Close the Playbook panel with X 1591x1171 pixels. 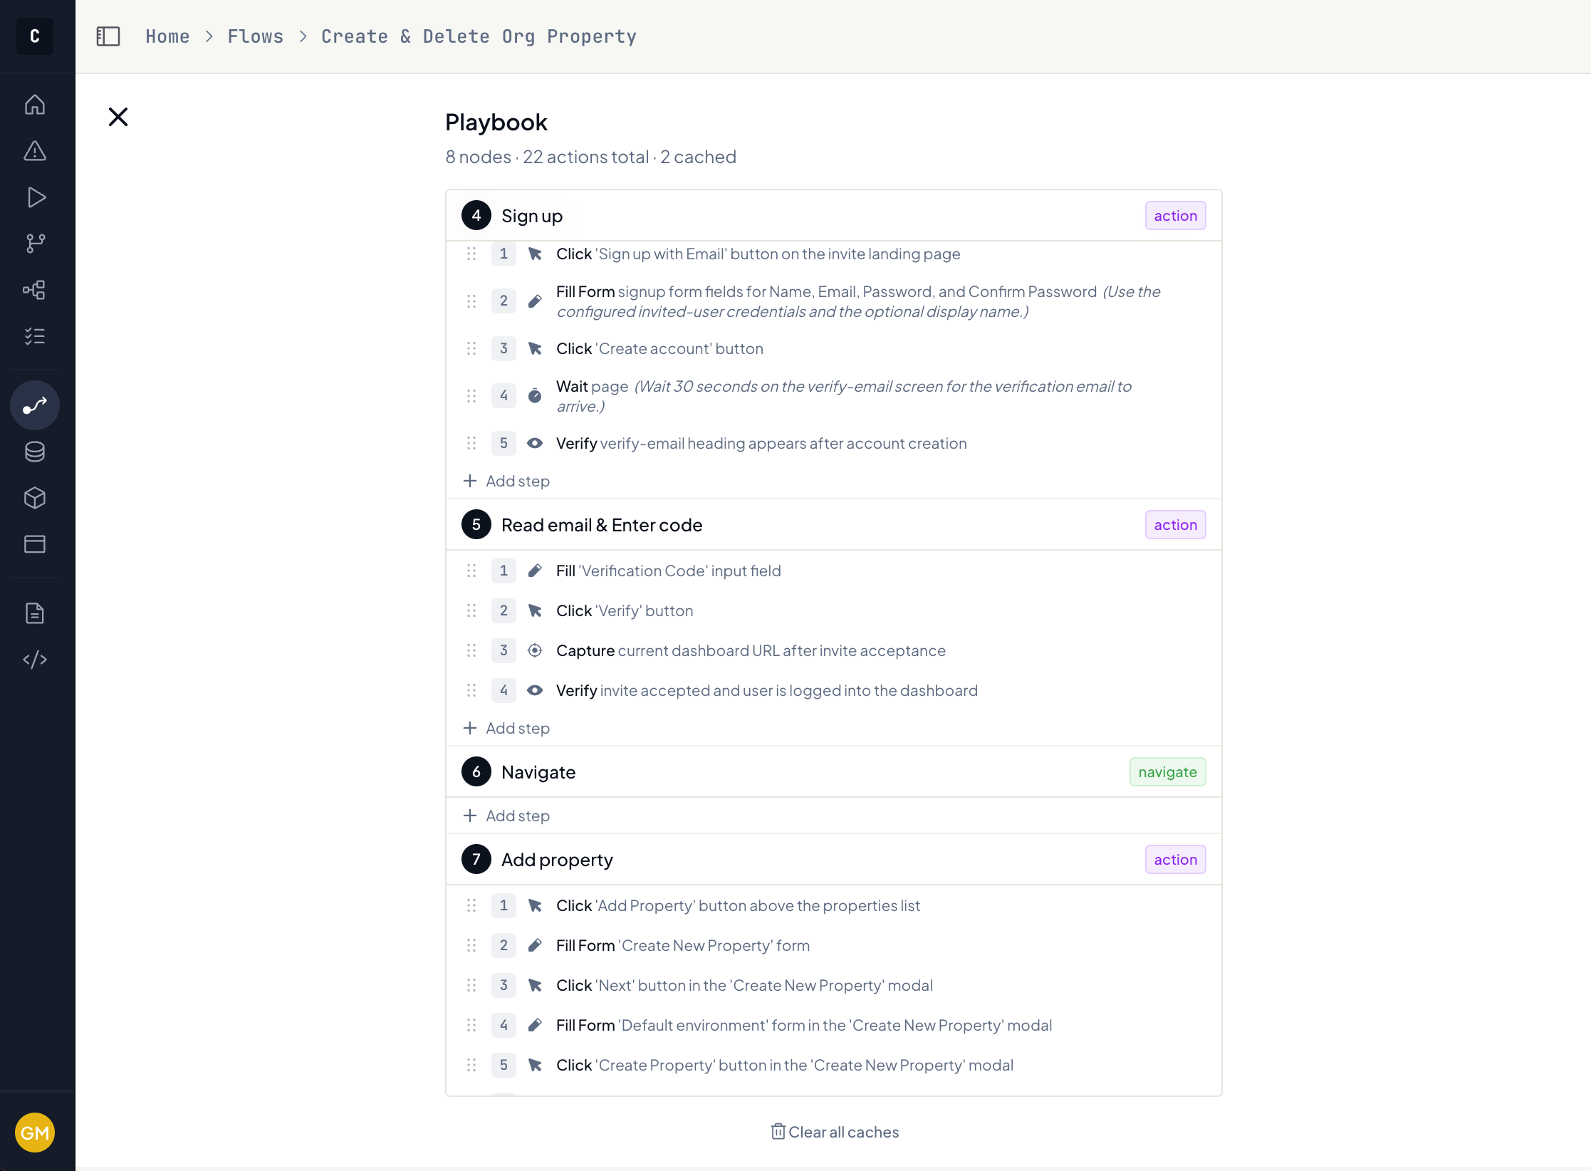click(x=118, y=117)
